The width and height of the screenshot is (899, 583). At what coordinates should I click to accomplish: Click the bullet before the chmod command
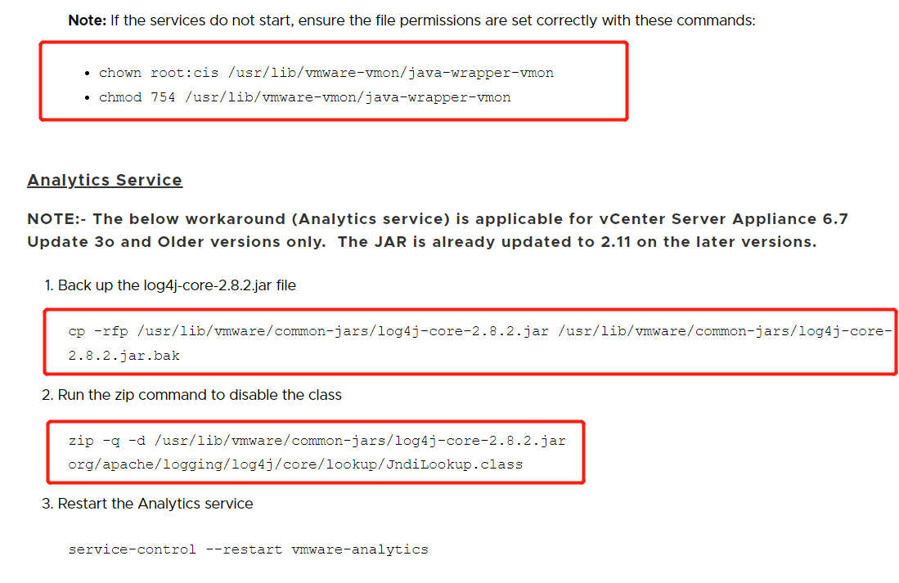click(87, 98)
